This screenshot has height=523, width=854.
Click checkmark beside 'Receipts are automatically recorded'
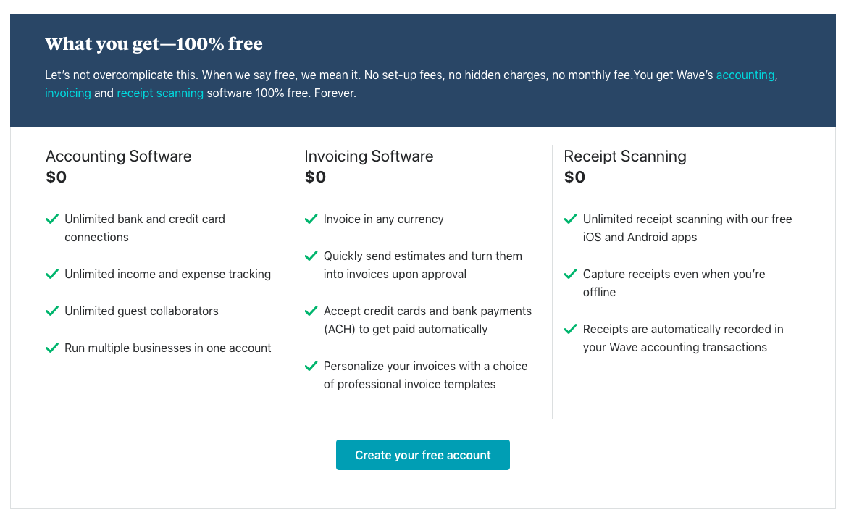[x=570, y=329]
